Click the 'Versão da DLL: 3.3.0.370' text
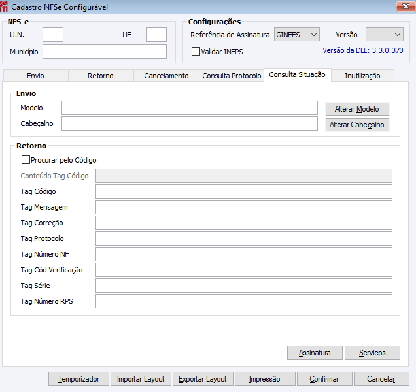The image size is (416, 392). point(363,50)
